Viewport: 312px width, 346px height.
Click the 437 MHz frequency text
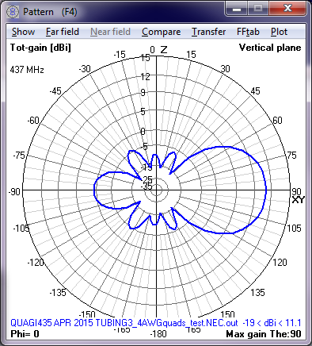[x=27, y=70]
